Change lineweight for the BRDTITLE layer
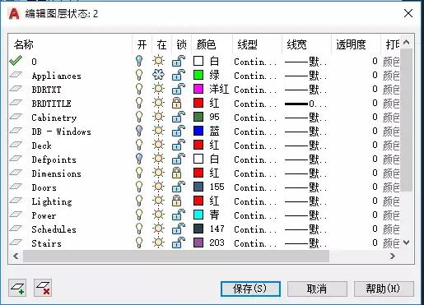Screen dimensions: 424x305 pyautogui.click(x=306, y=104)
